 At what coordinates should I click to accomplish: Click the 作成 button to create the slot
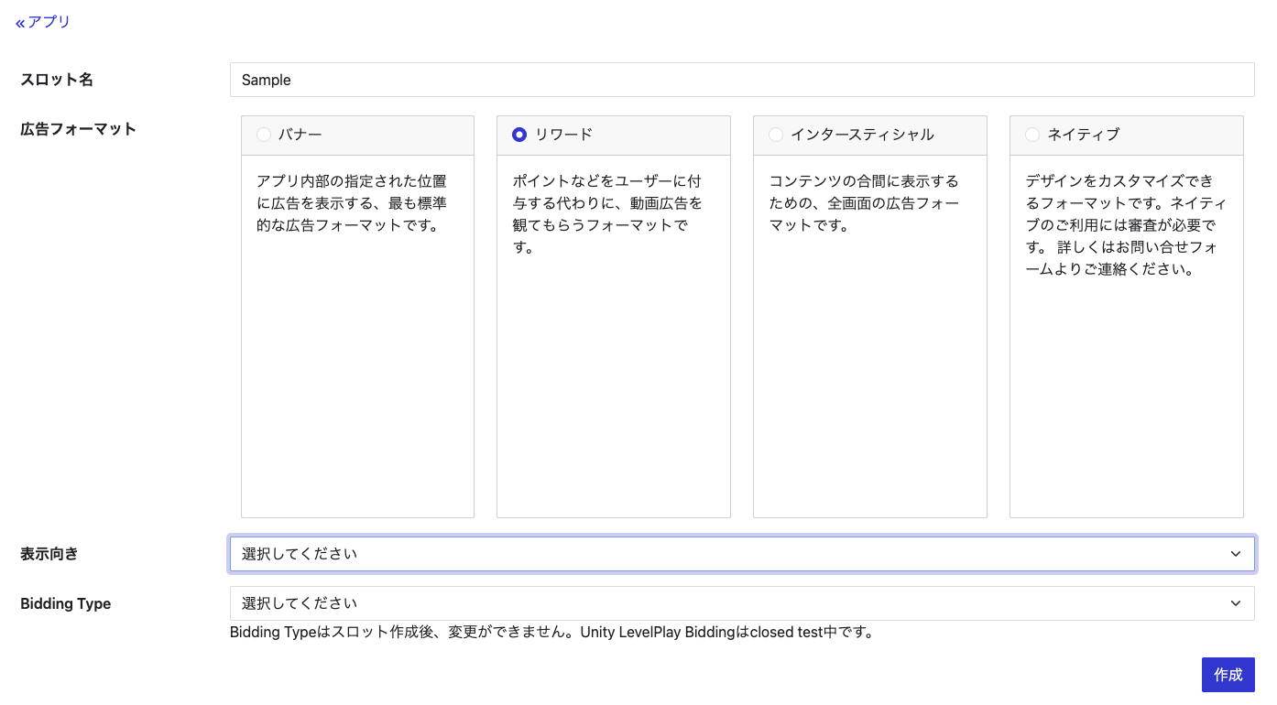point(1228,674)
